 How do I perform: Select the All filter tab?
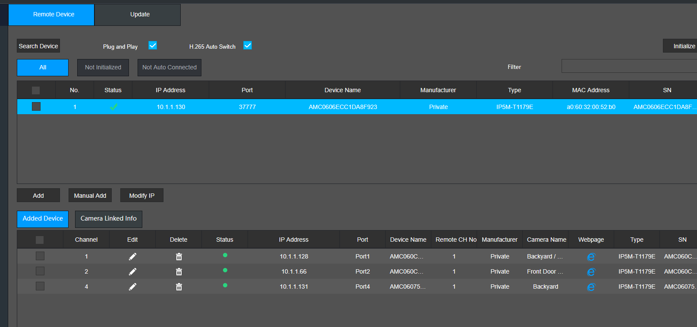pos(43,68)
